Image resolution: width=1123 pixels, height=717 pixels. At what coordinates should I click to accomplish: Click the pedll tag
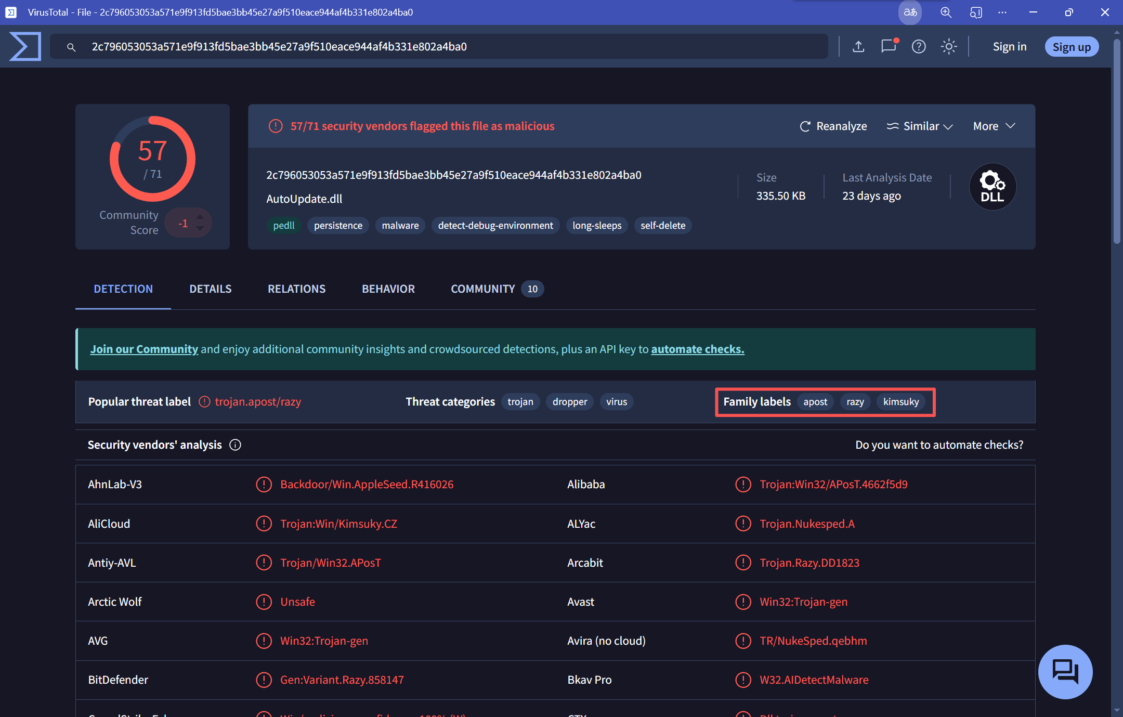pos(284,226)
